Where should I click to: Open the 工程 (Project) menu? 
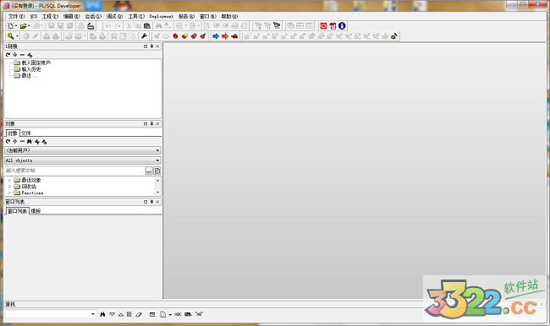50,16
